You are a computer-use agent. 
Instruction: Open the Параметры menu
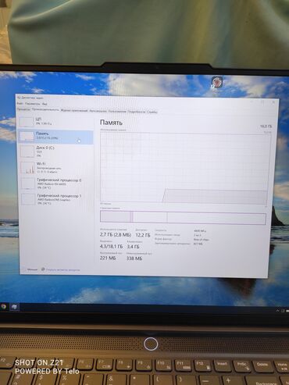[33, 104]
